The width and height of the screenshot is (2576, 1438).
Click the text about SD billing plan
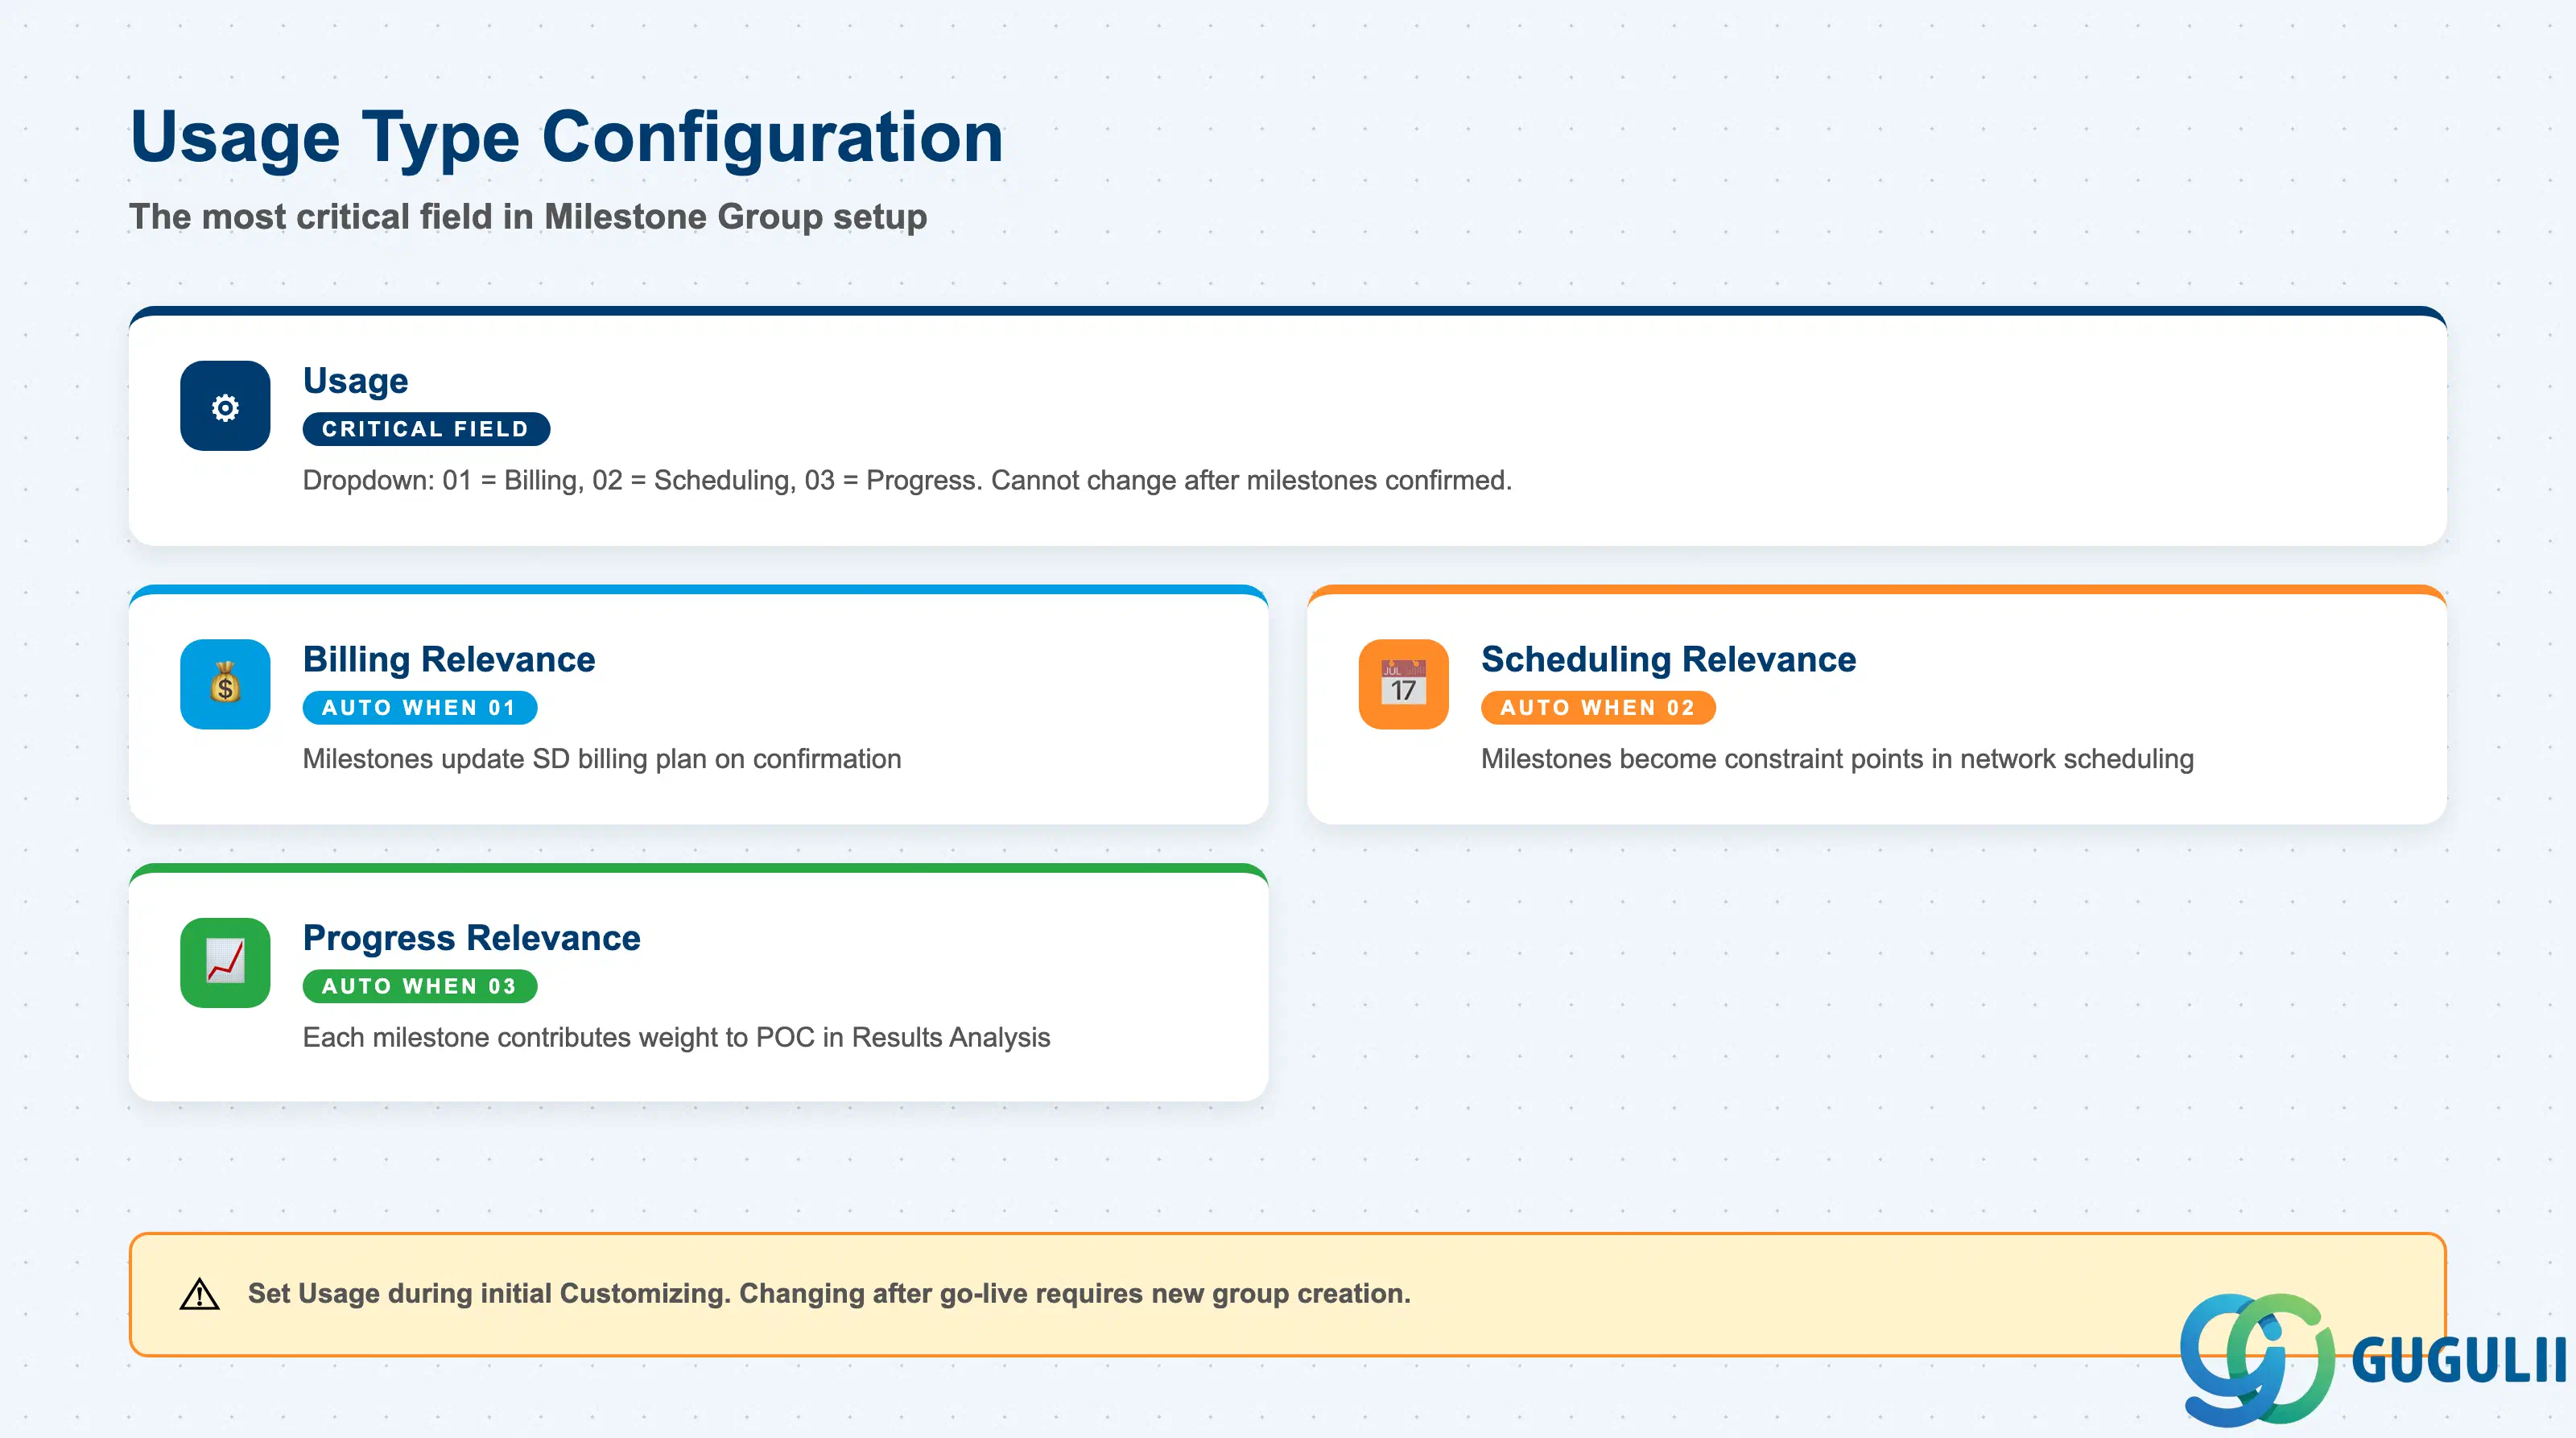tap(602, 759)
